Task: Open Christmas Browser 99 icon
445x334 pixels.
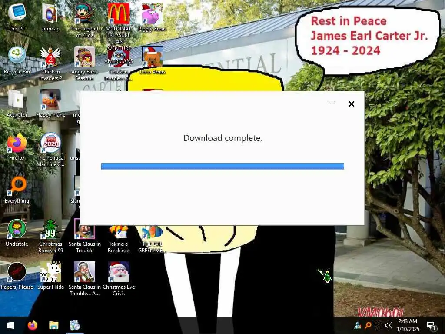Action: click(x=50, y=236)
